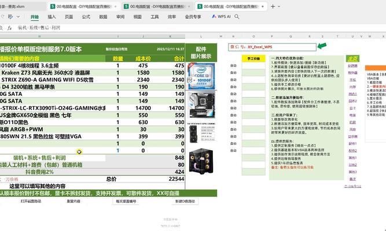Open the 公式 ribbon tab
386x231 pixels.
(x=86, y=17)
